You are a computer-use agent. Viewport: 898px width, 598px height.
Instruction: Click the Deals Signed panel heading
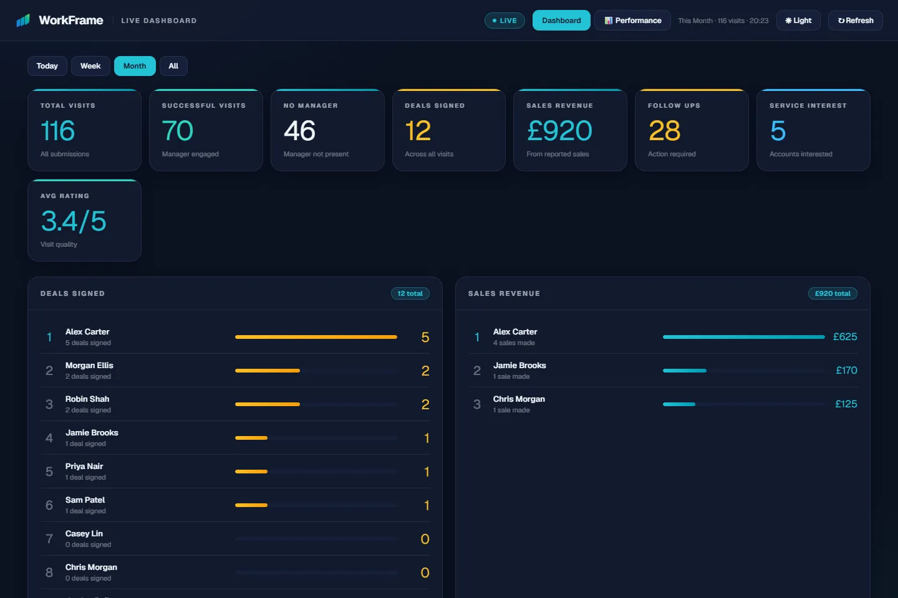(72, 293)
